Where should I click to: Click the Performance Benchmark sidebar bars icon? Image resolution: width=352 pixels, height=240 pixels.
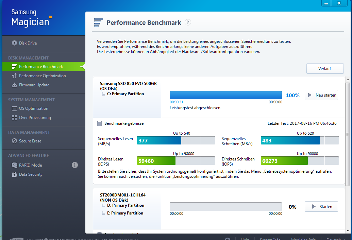(x=14, y=67)
